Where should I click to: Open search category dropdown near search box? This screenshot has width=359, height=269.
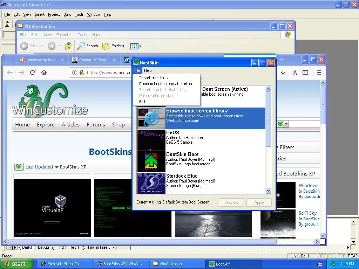(x=283, y=124)
